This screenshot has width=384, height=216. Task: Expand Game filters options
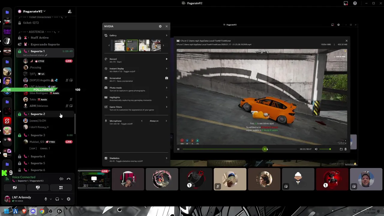pyautogui.click(x=166, y=107)
